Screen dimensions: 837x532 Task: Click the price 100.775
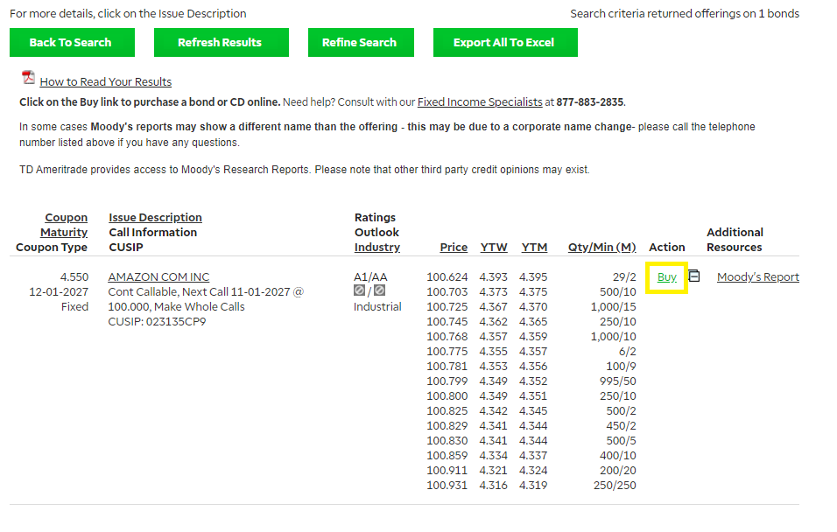[447, 352]
